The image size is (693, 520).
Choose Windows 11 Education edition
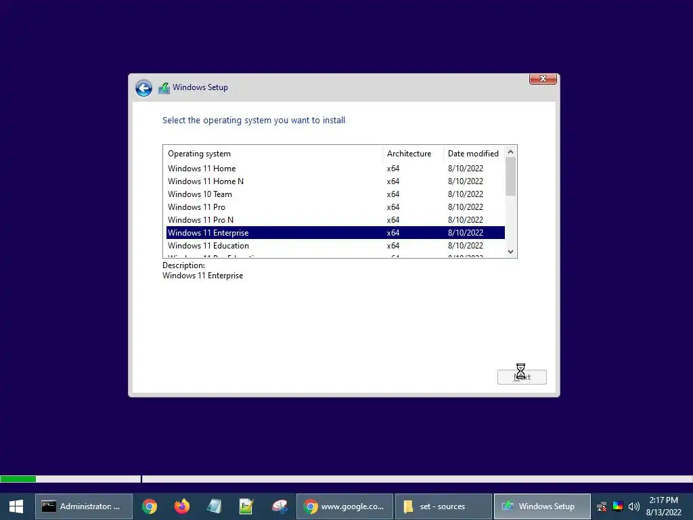point(336,245)
